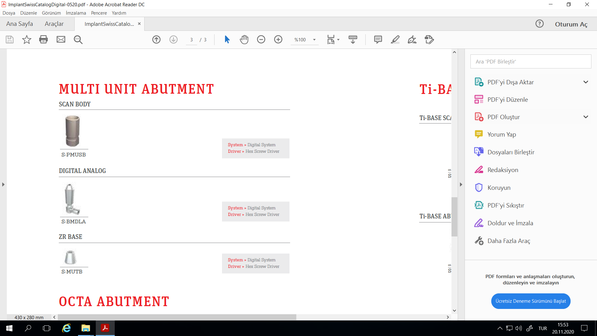The height and width of the screenshot is (336, 597).
Task: Click the page number field
Action: point(192,40)
